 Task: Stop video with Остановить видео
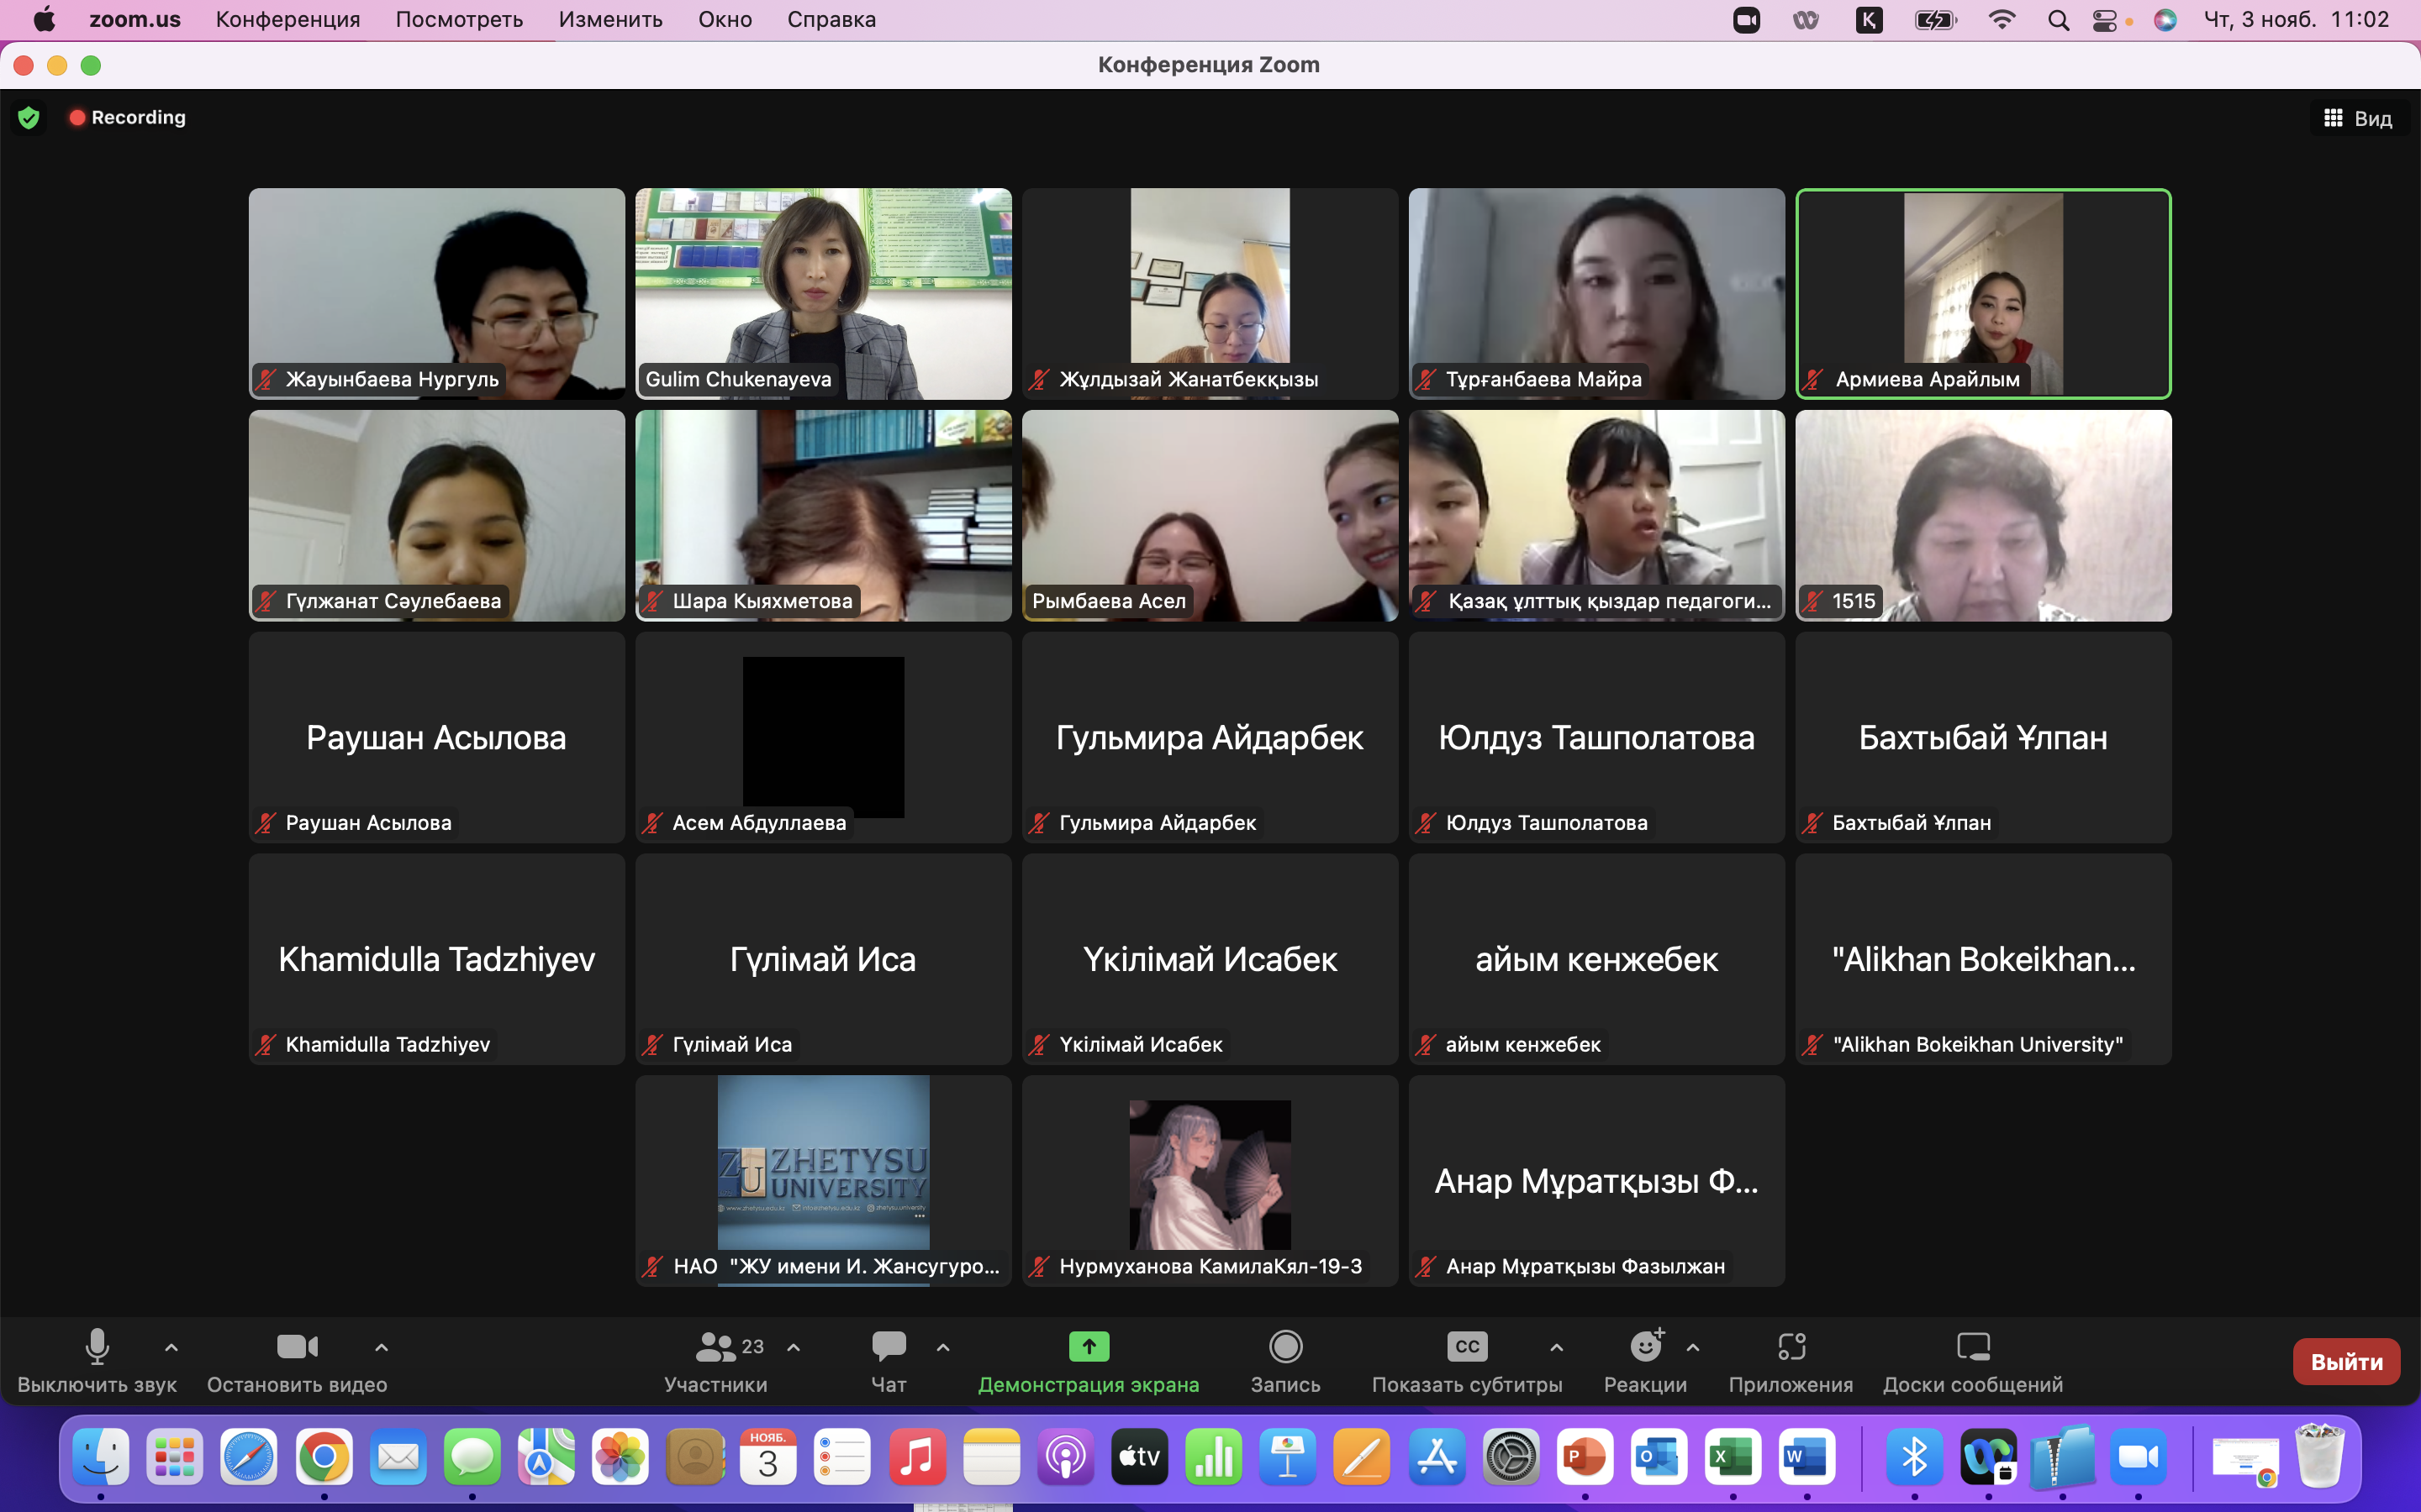(296, 1347)
